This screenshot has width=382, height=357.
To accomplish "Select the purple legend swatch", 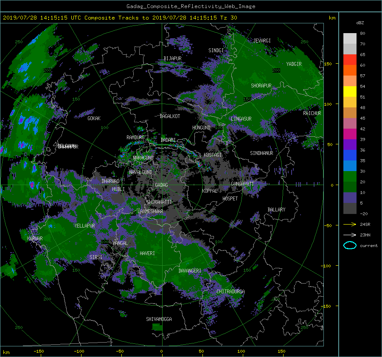I will [x=350, y=145].
